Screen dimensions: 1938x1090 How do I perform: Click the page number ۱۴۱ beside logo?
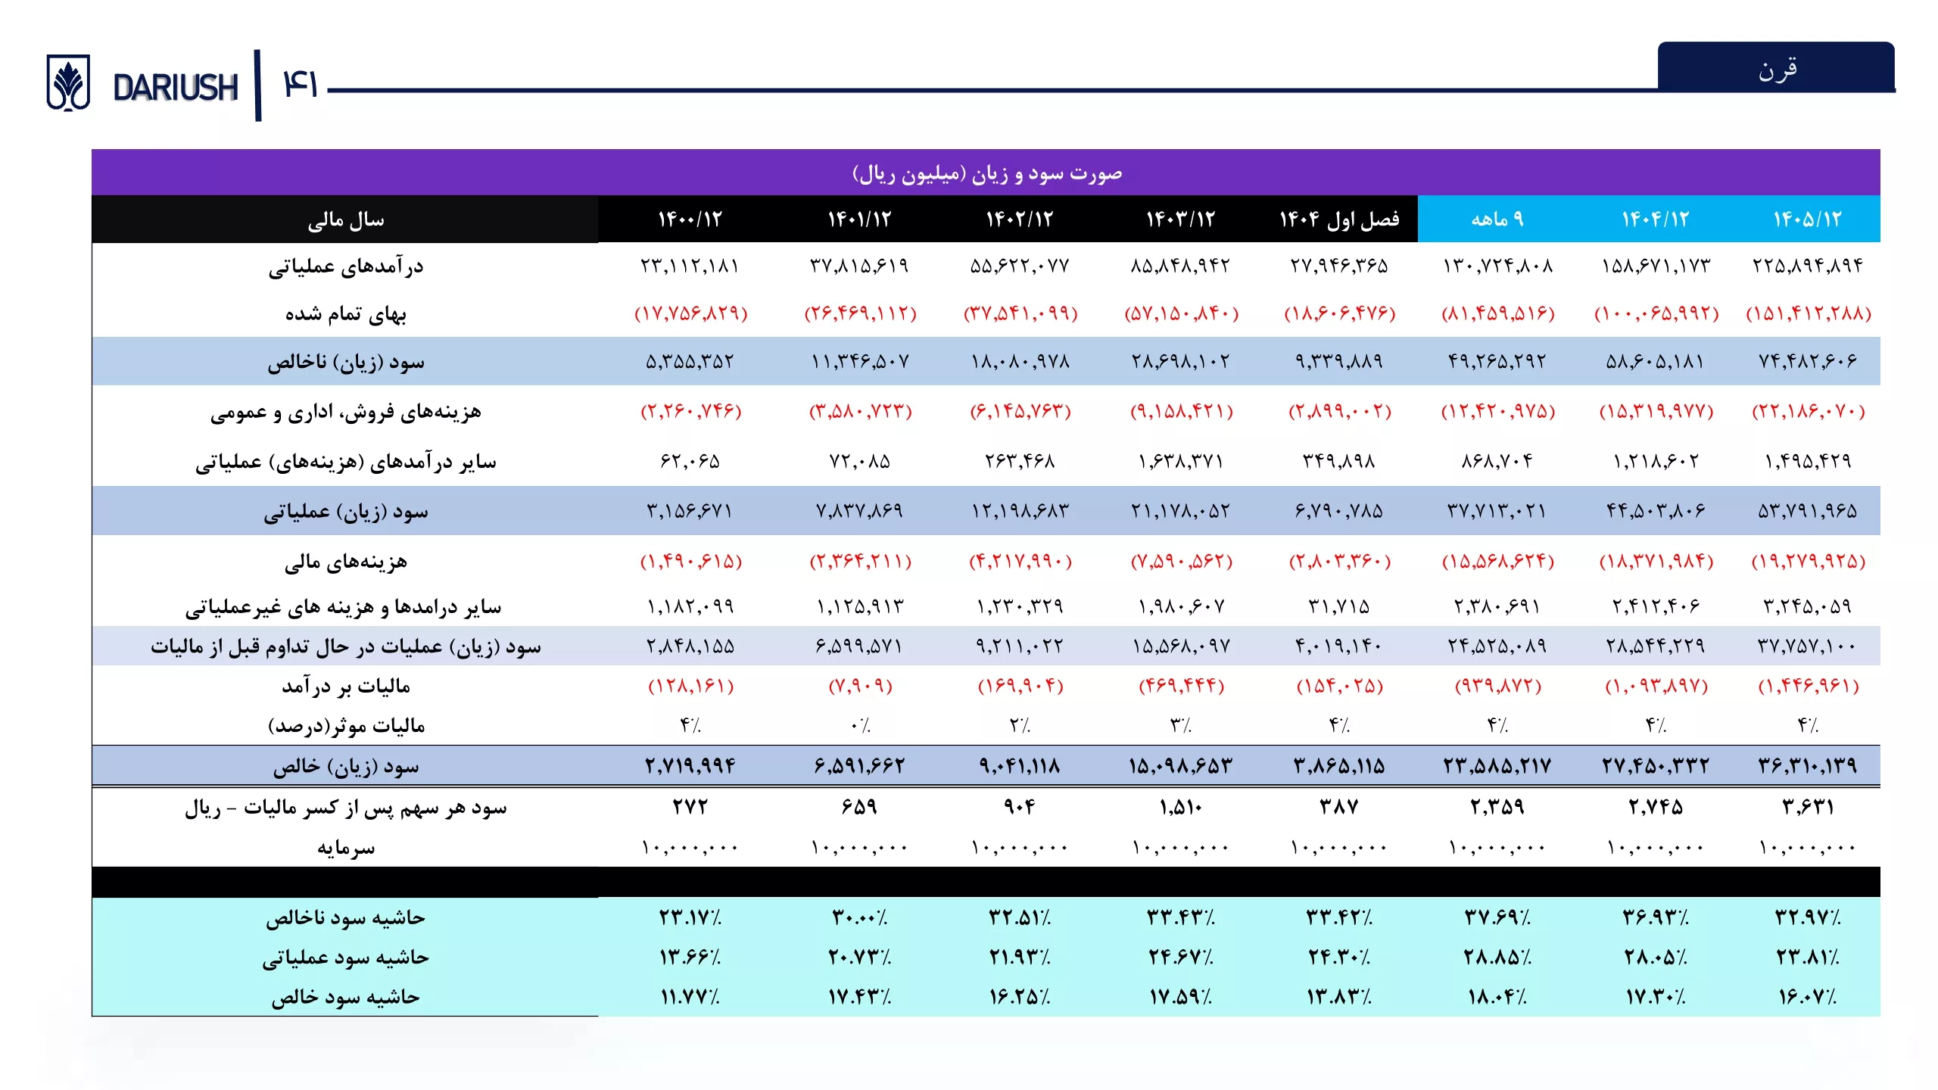point(300,83)
